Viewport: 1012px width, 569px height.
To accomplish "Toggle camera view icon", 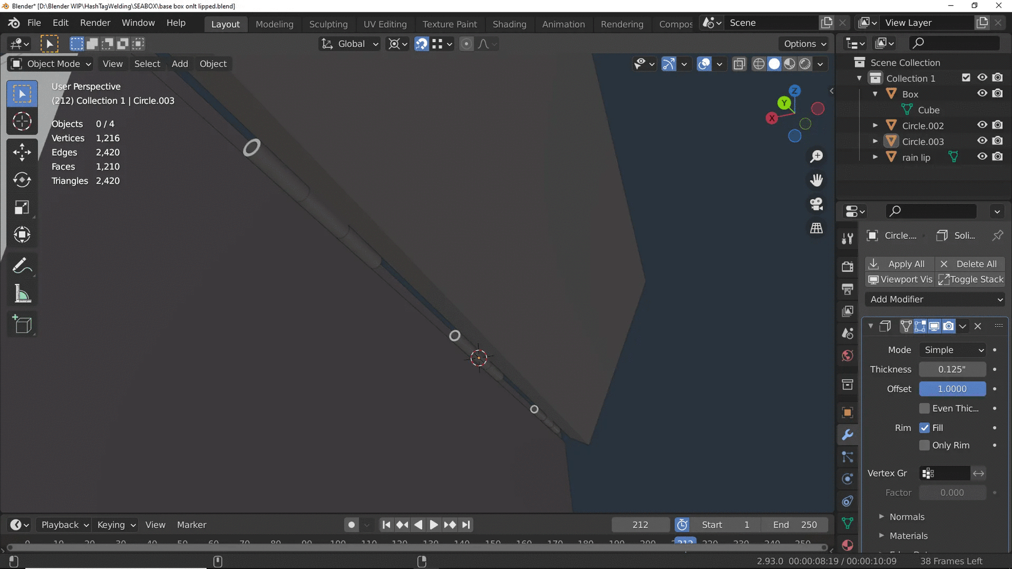I will [x=816, y=204].
